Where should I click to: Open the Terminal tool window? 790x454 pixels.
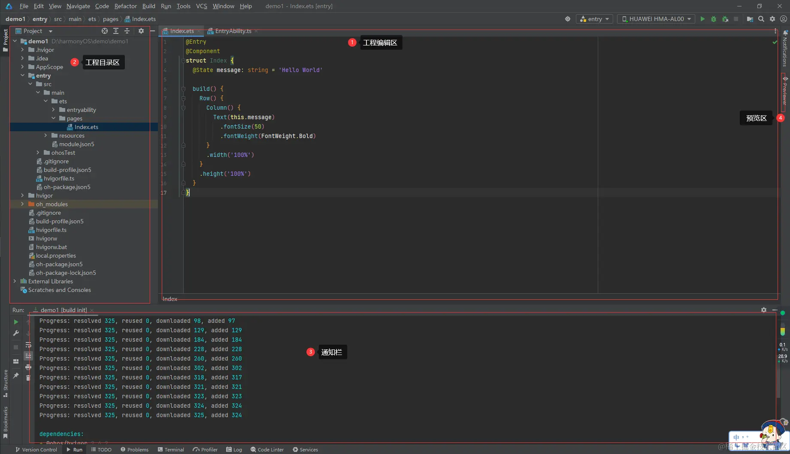(171, 449)
